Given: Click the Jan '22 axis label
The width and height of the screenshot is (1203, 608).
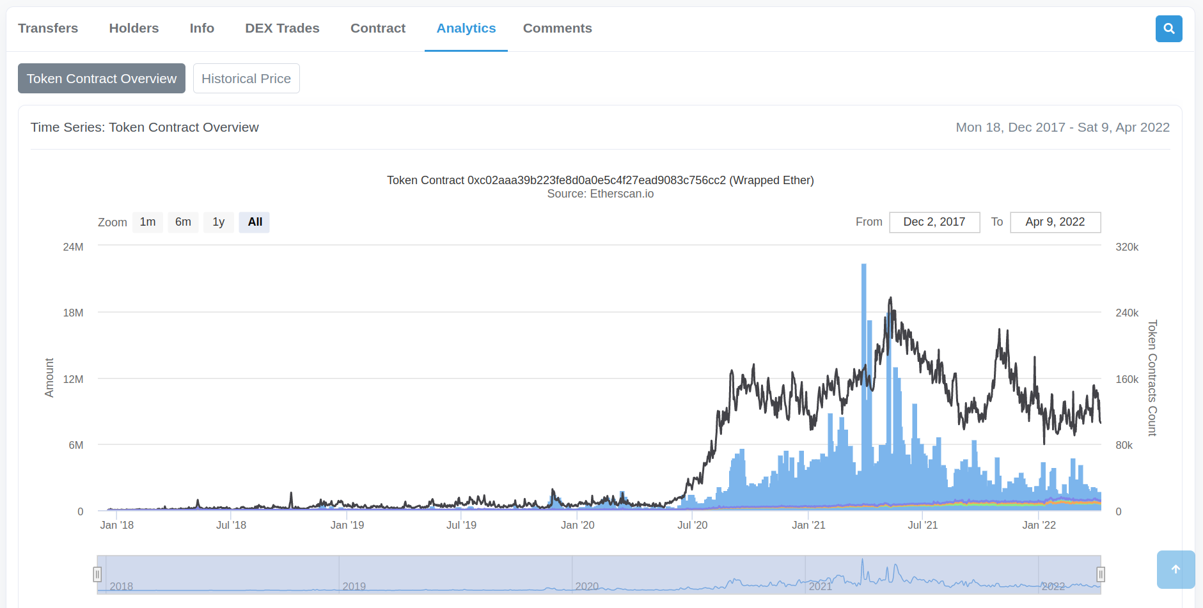Looking at the screenshot, I should (1039, 525).
